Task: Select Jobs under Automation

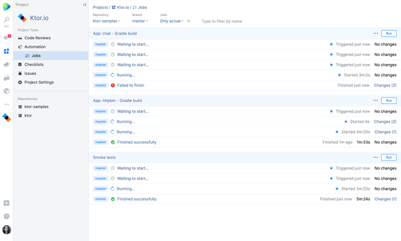Action: [x=36, y=55]
